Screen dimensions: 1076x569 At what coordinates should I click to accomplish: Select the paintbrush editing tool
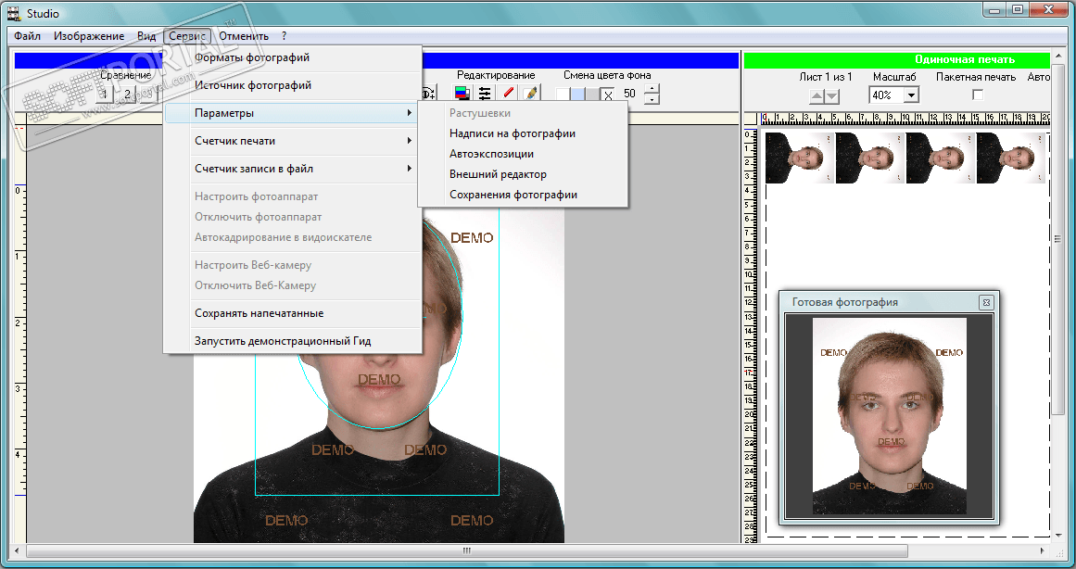pyautogui.click(x=530, y=94)
